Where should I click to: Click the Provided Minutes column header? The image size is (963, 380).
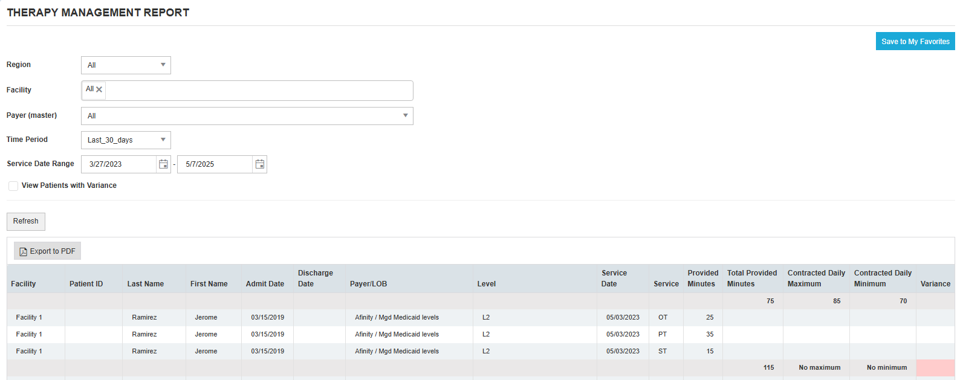click(703, 279)
